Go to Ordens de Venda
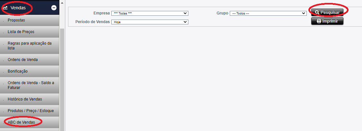 [23, 60]
